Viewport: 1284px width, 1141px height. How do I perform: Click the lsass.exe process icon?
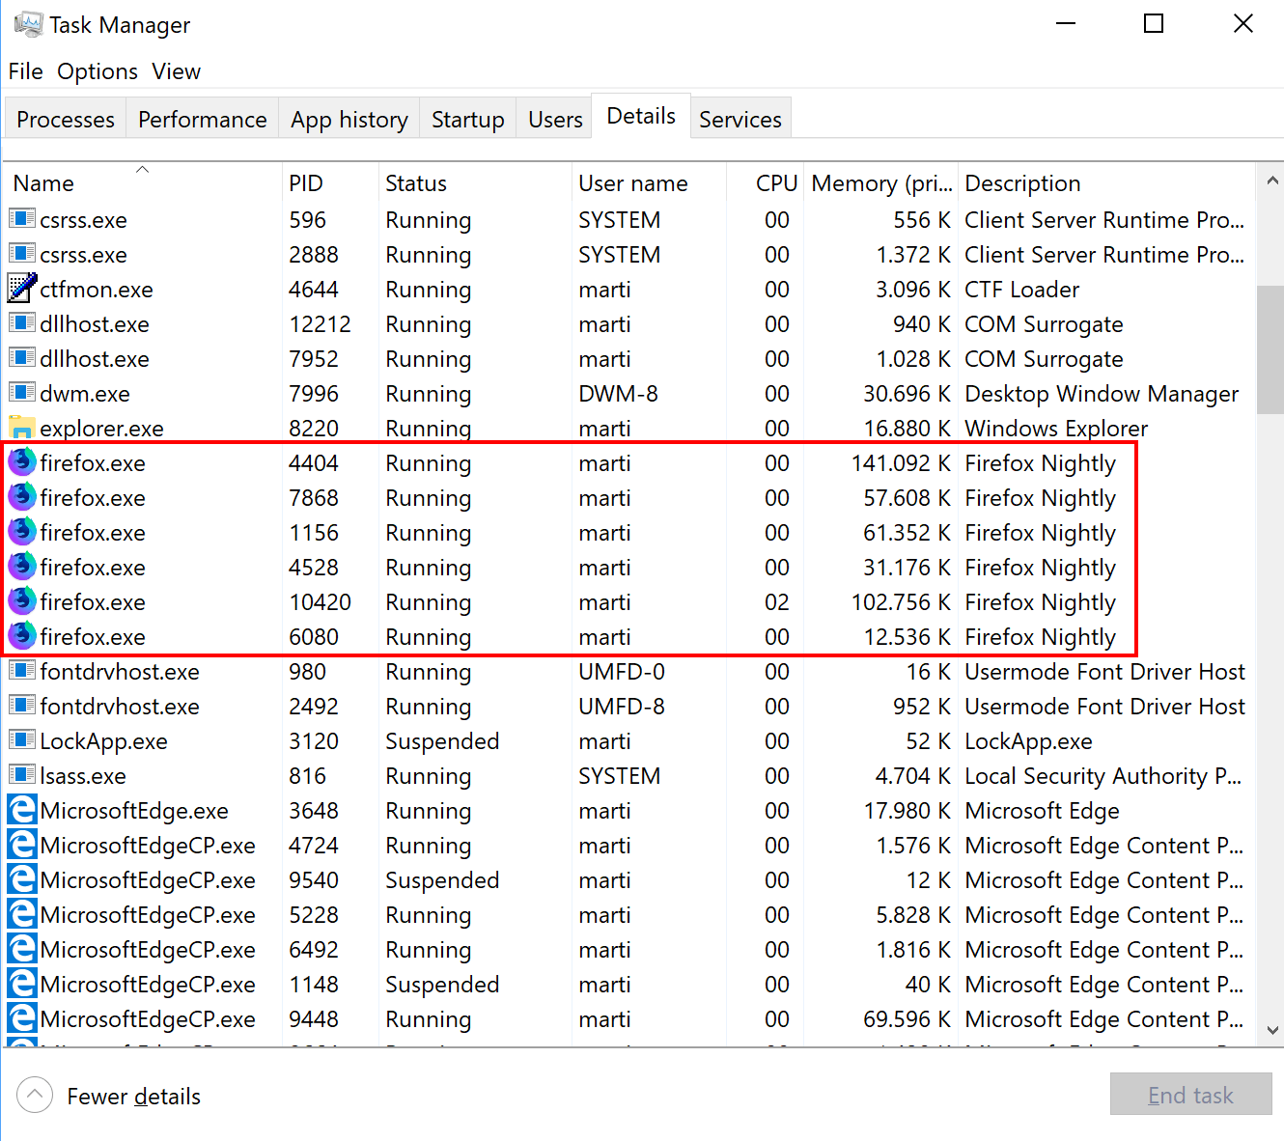pyautogui.click(x=21, y=774)
